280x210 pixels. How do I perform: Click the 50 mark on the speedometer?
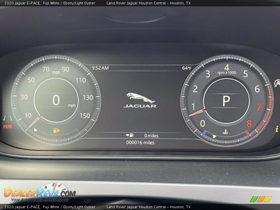(x=31, y=80)
